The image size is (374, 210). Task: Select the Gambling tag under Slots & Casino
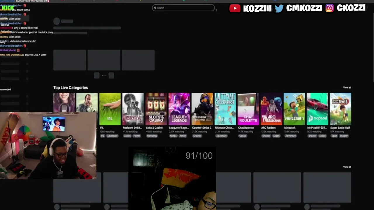click(152, 136)
